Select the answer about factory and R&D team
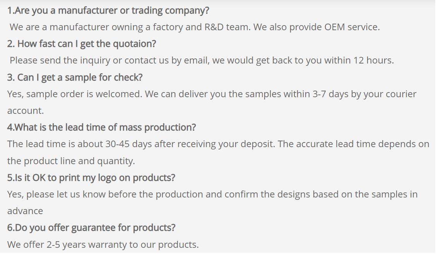Screen dimensions: 436x254 tap(195, 27)
